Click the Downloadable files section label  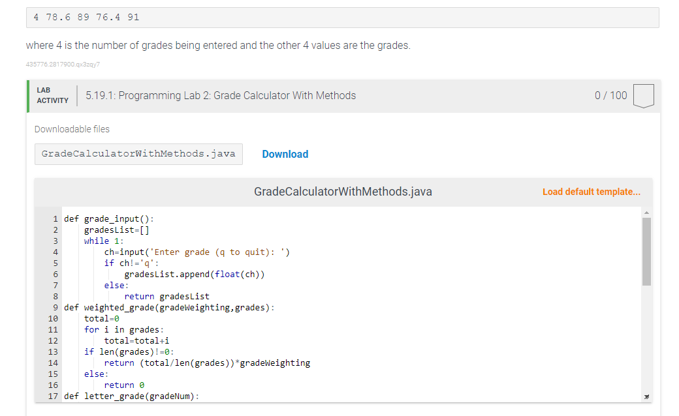tap(72, 129)
